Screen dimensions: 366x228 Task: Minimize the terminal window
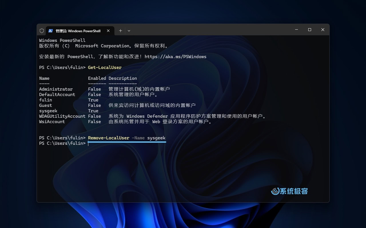click(297, 30)
